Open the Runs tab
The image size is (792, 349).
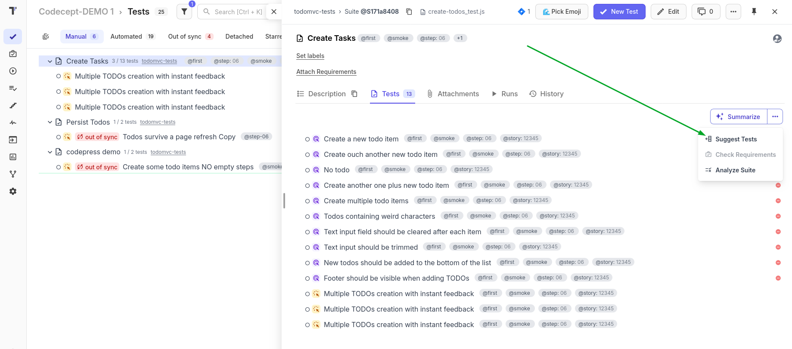pos(505,94)
